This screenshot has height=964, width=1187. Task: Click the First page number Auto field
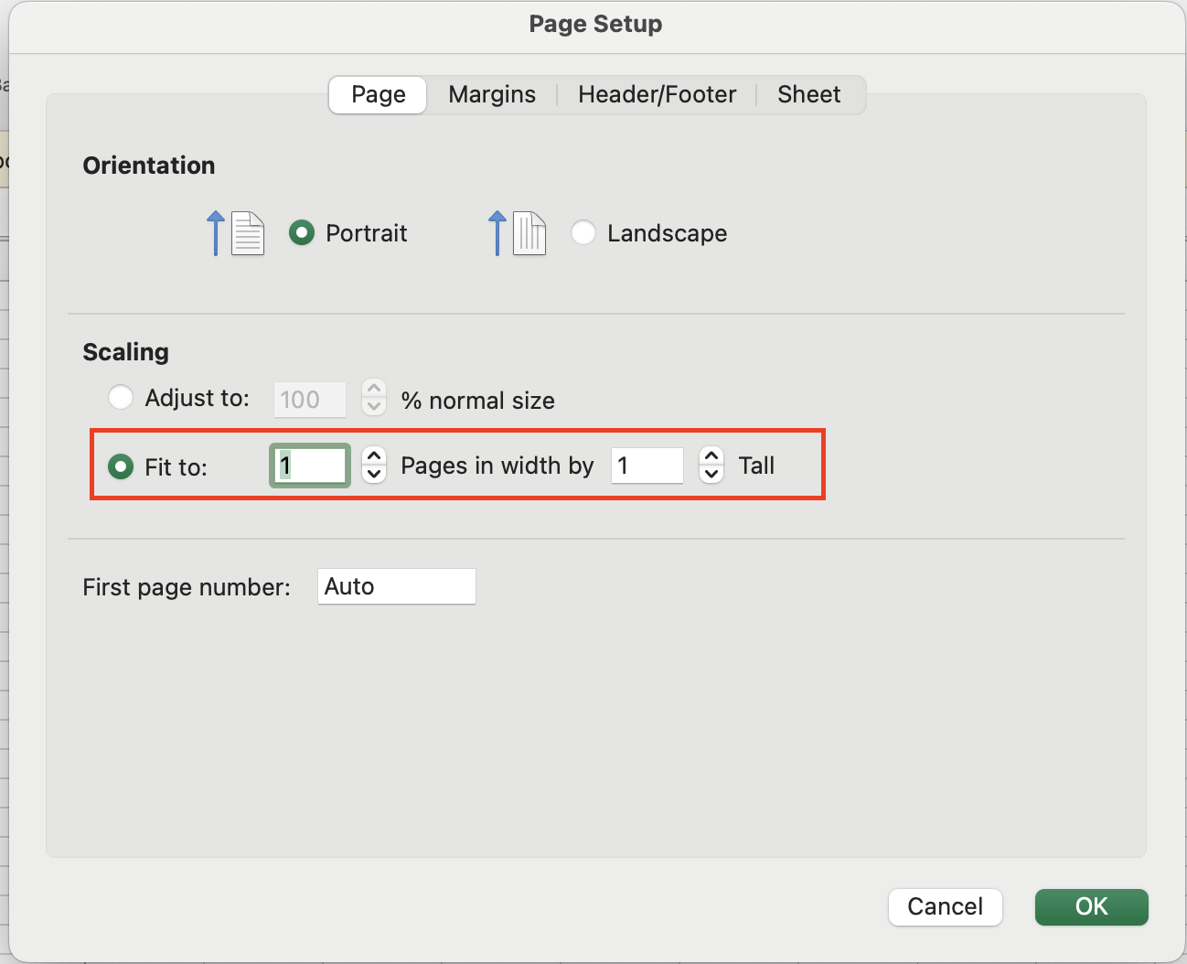tap(396, 586)
